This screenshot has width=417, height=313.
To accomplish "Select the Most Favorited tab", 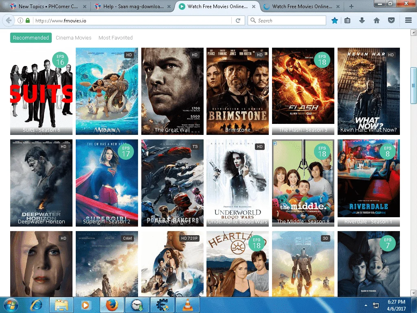I will click(x=115, y=38).
